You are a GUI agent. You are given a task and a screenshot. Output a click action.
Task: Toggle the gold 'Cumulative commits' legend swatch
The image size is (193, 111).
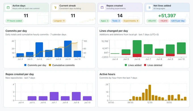pyautogui.click(x=50, y=65)
